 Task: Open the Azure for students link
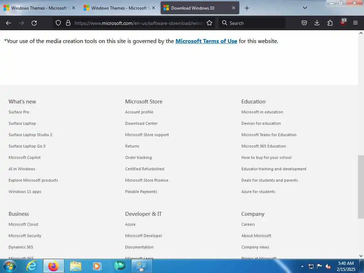258,192
